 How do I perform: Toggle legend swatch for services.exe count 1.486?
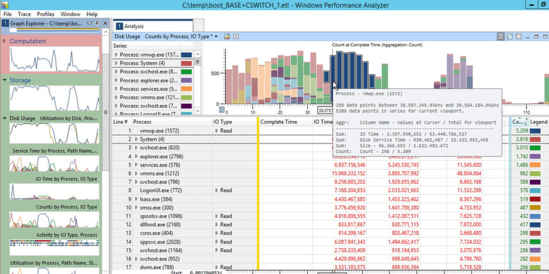click(x=535, y=165)
